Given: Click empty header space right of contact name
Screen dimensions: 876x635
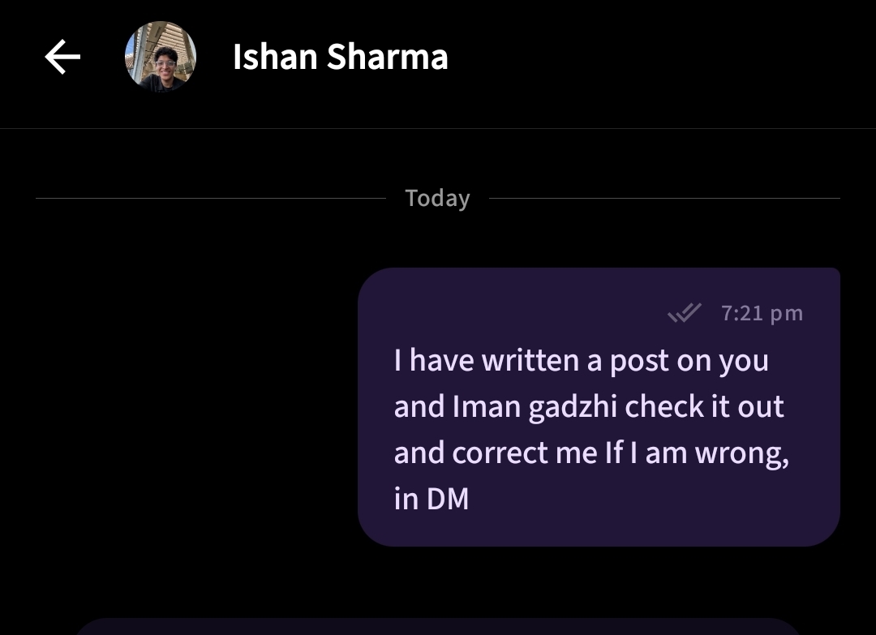Looking at the screenshot, I should click(x=649, y=58).
